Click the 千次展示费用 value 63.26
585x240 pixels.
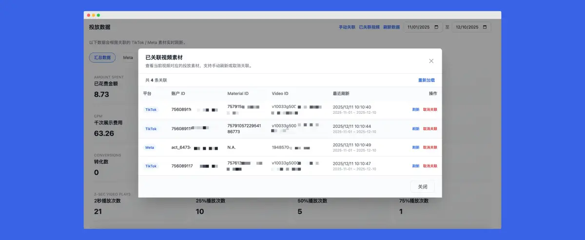(x=104, y=133)
